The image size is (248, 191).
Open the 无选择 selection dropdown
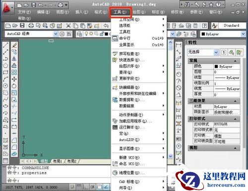coord(216,52)
